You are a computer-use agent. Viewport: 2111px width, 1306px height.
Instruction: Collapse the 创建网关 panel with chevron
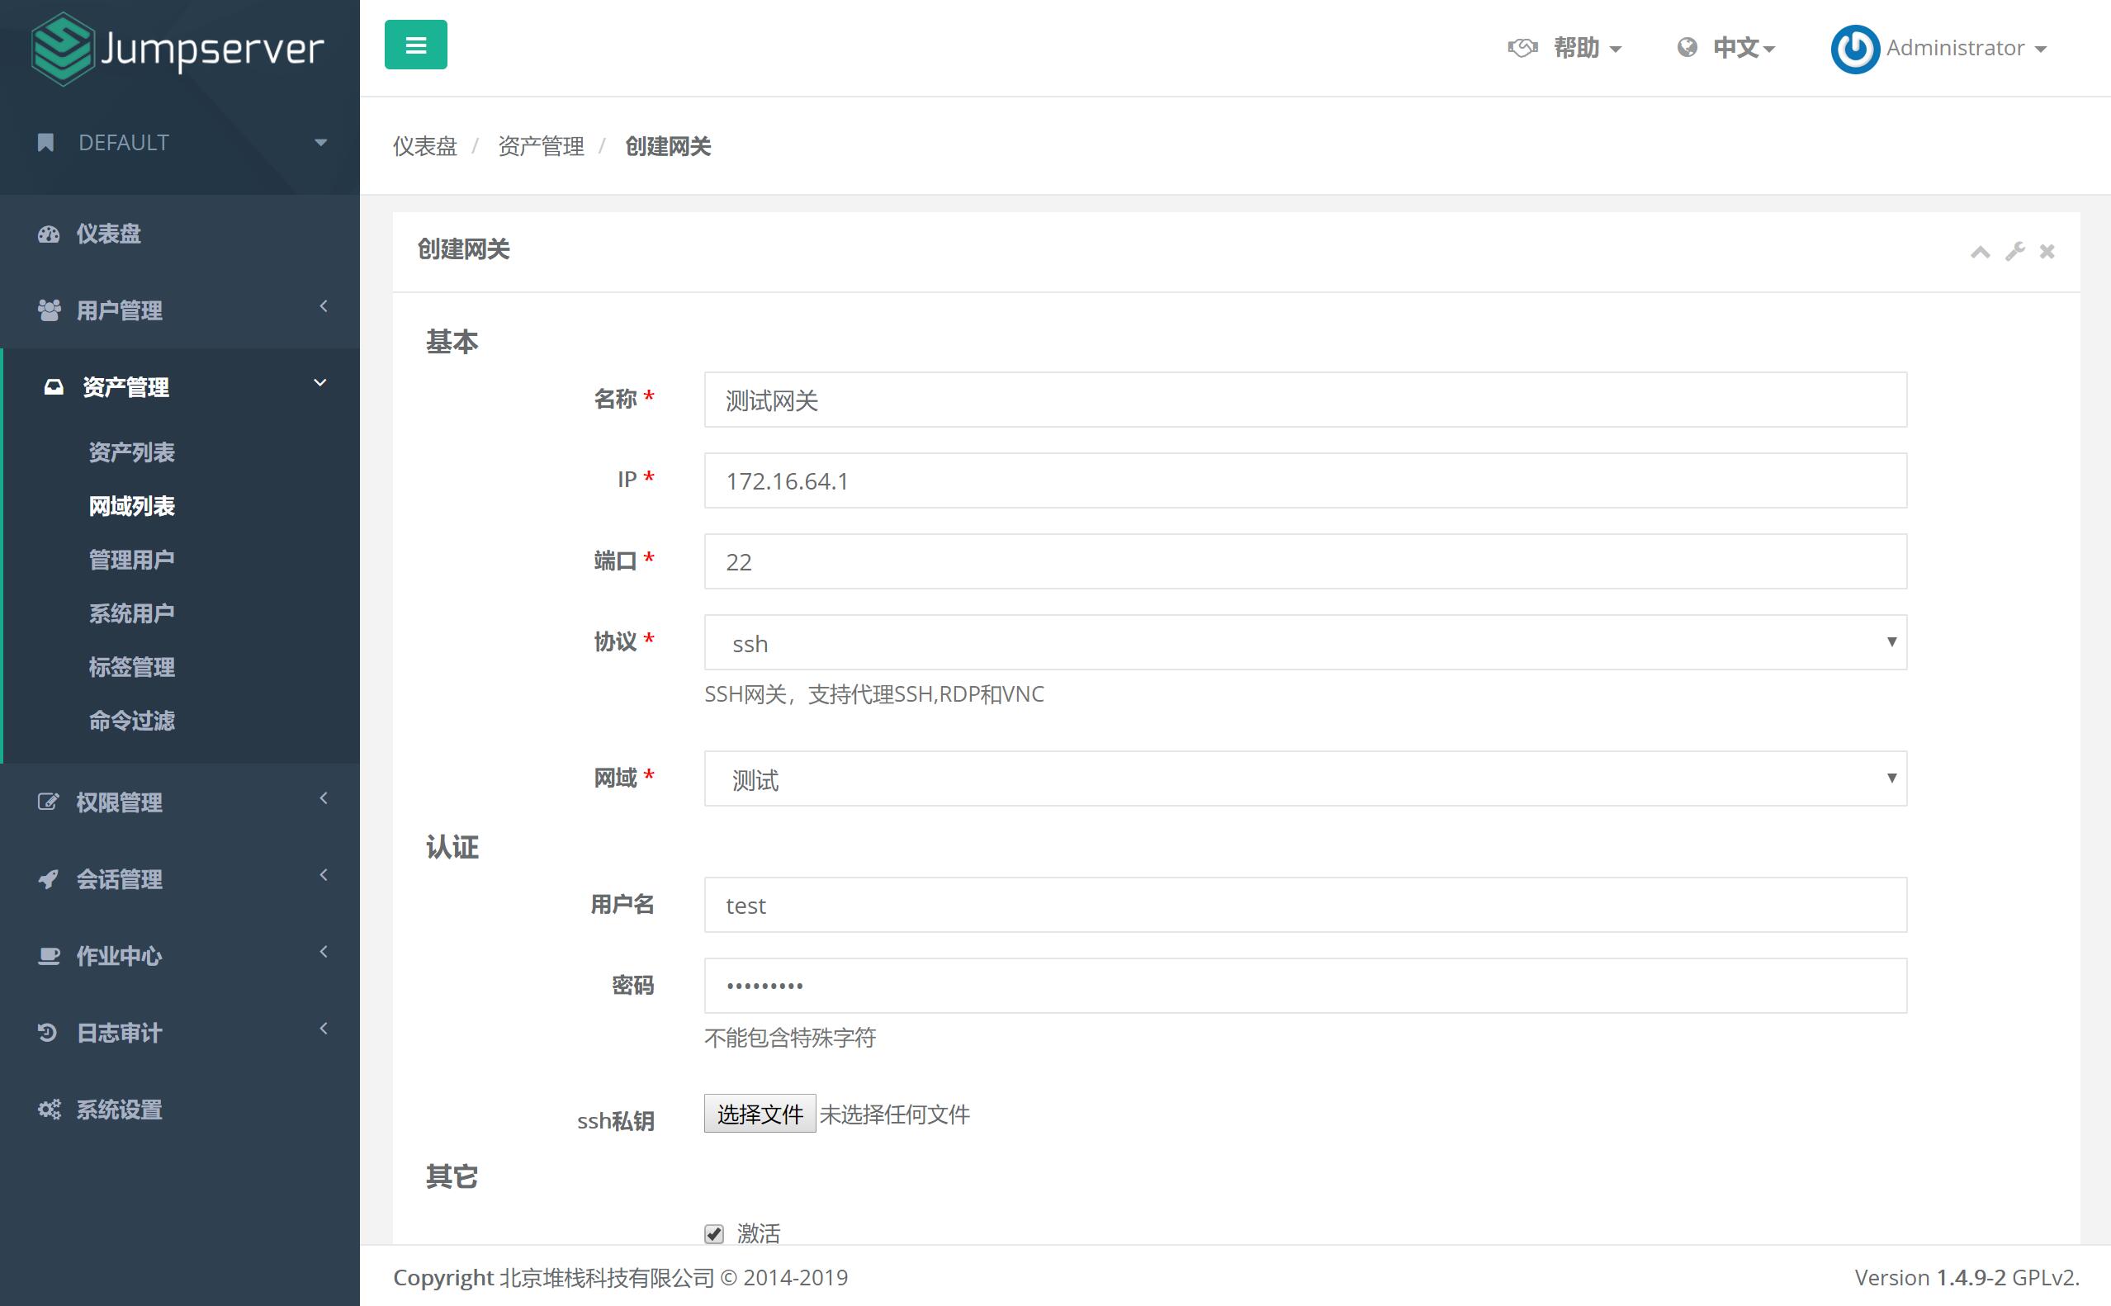tap(1981, 251)
